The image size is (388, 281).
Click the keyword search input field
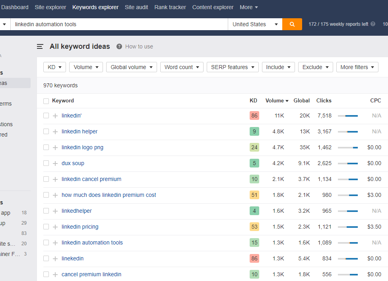pos(119,24)
